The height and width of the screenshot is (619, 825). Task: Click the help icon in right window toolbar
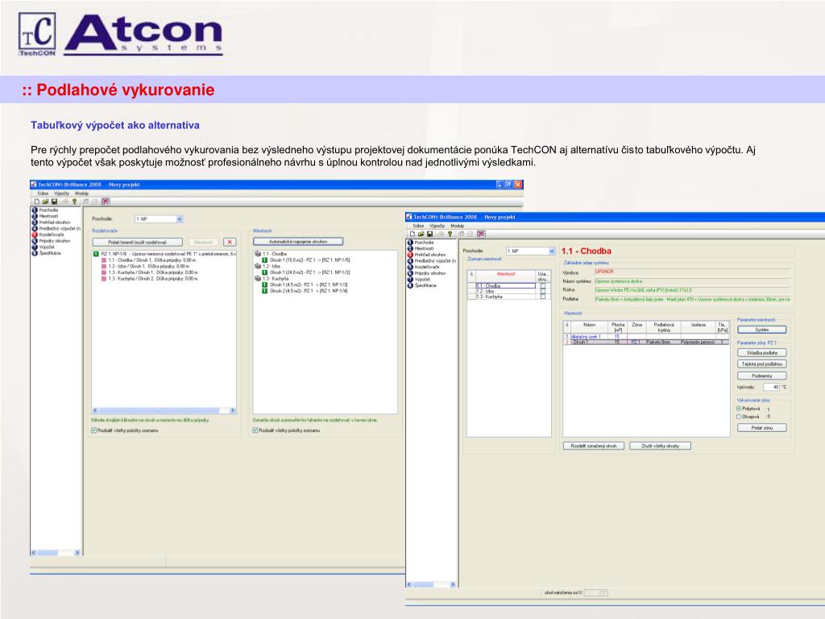(x=450, y=234)
